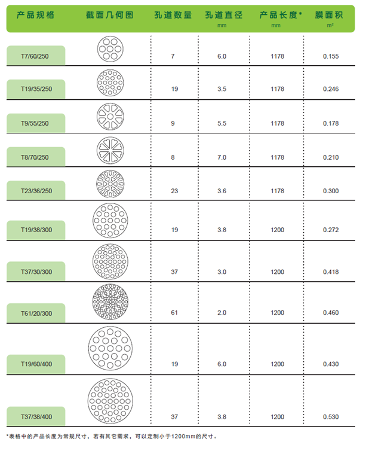Select the T19/35/250 cross-section geometry image
This screenshot has height=460, width=375.
(x=110, y=83)
